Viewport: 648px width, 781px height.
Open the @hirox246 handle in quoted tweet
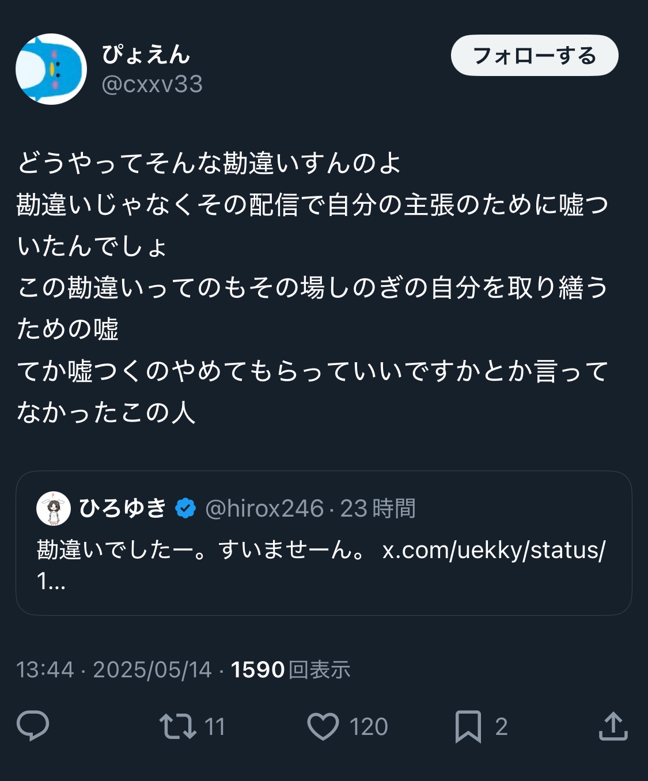(x=264, y=509)
